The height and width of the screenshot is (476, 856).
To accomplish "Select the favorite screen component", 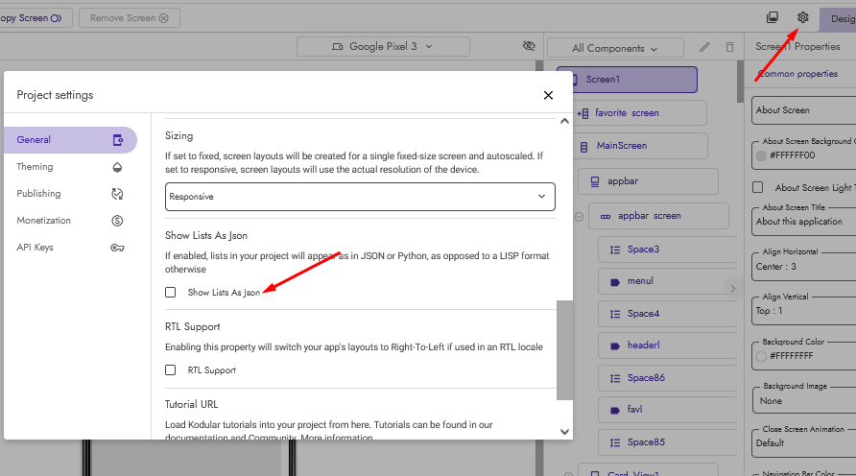I will coord(626,113).
